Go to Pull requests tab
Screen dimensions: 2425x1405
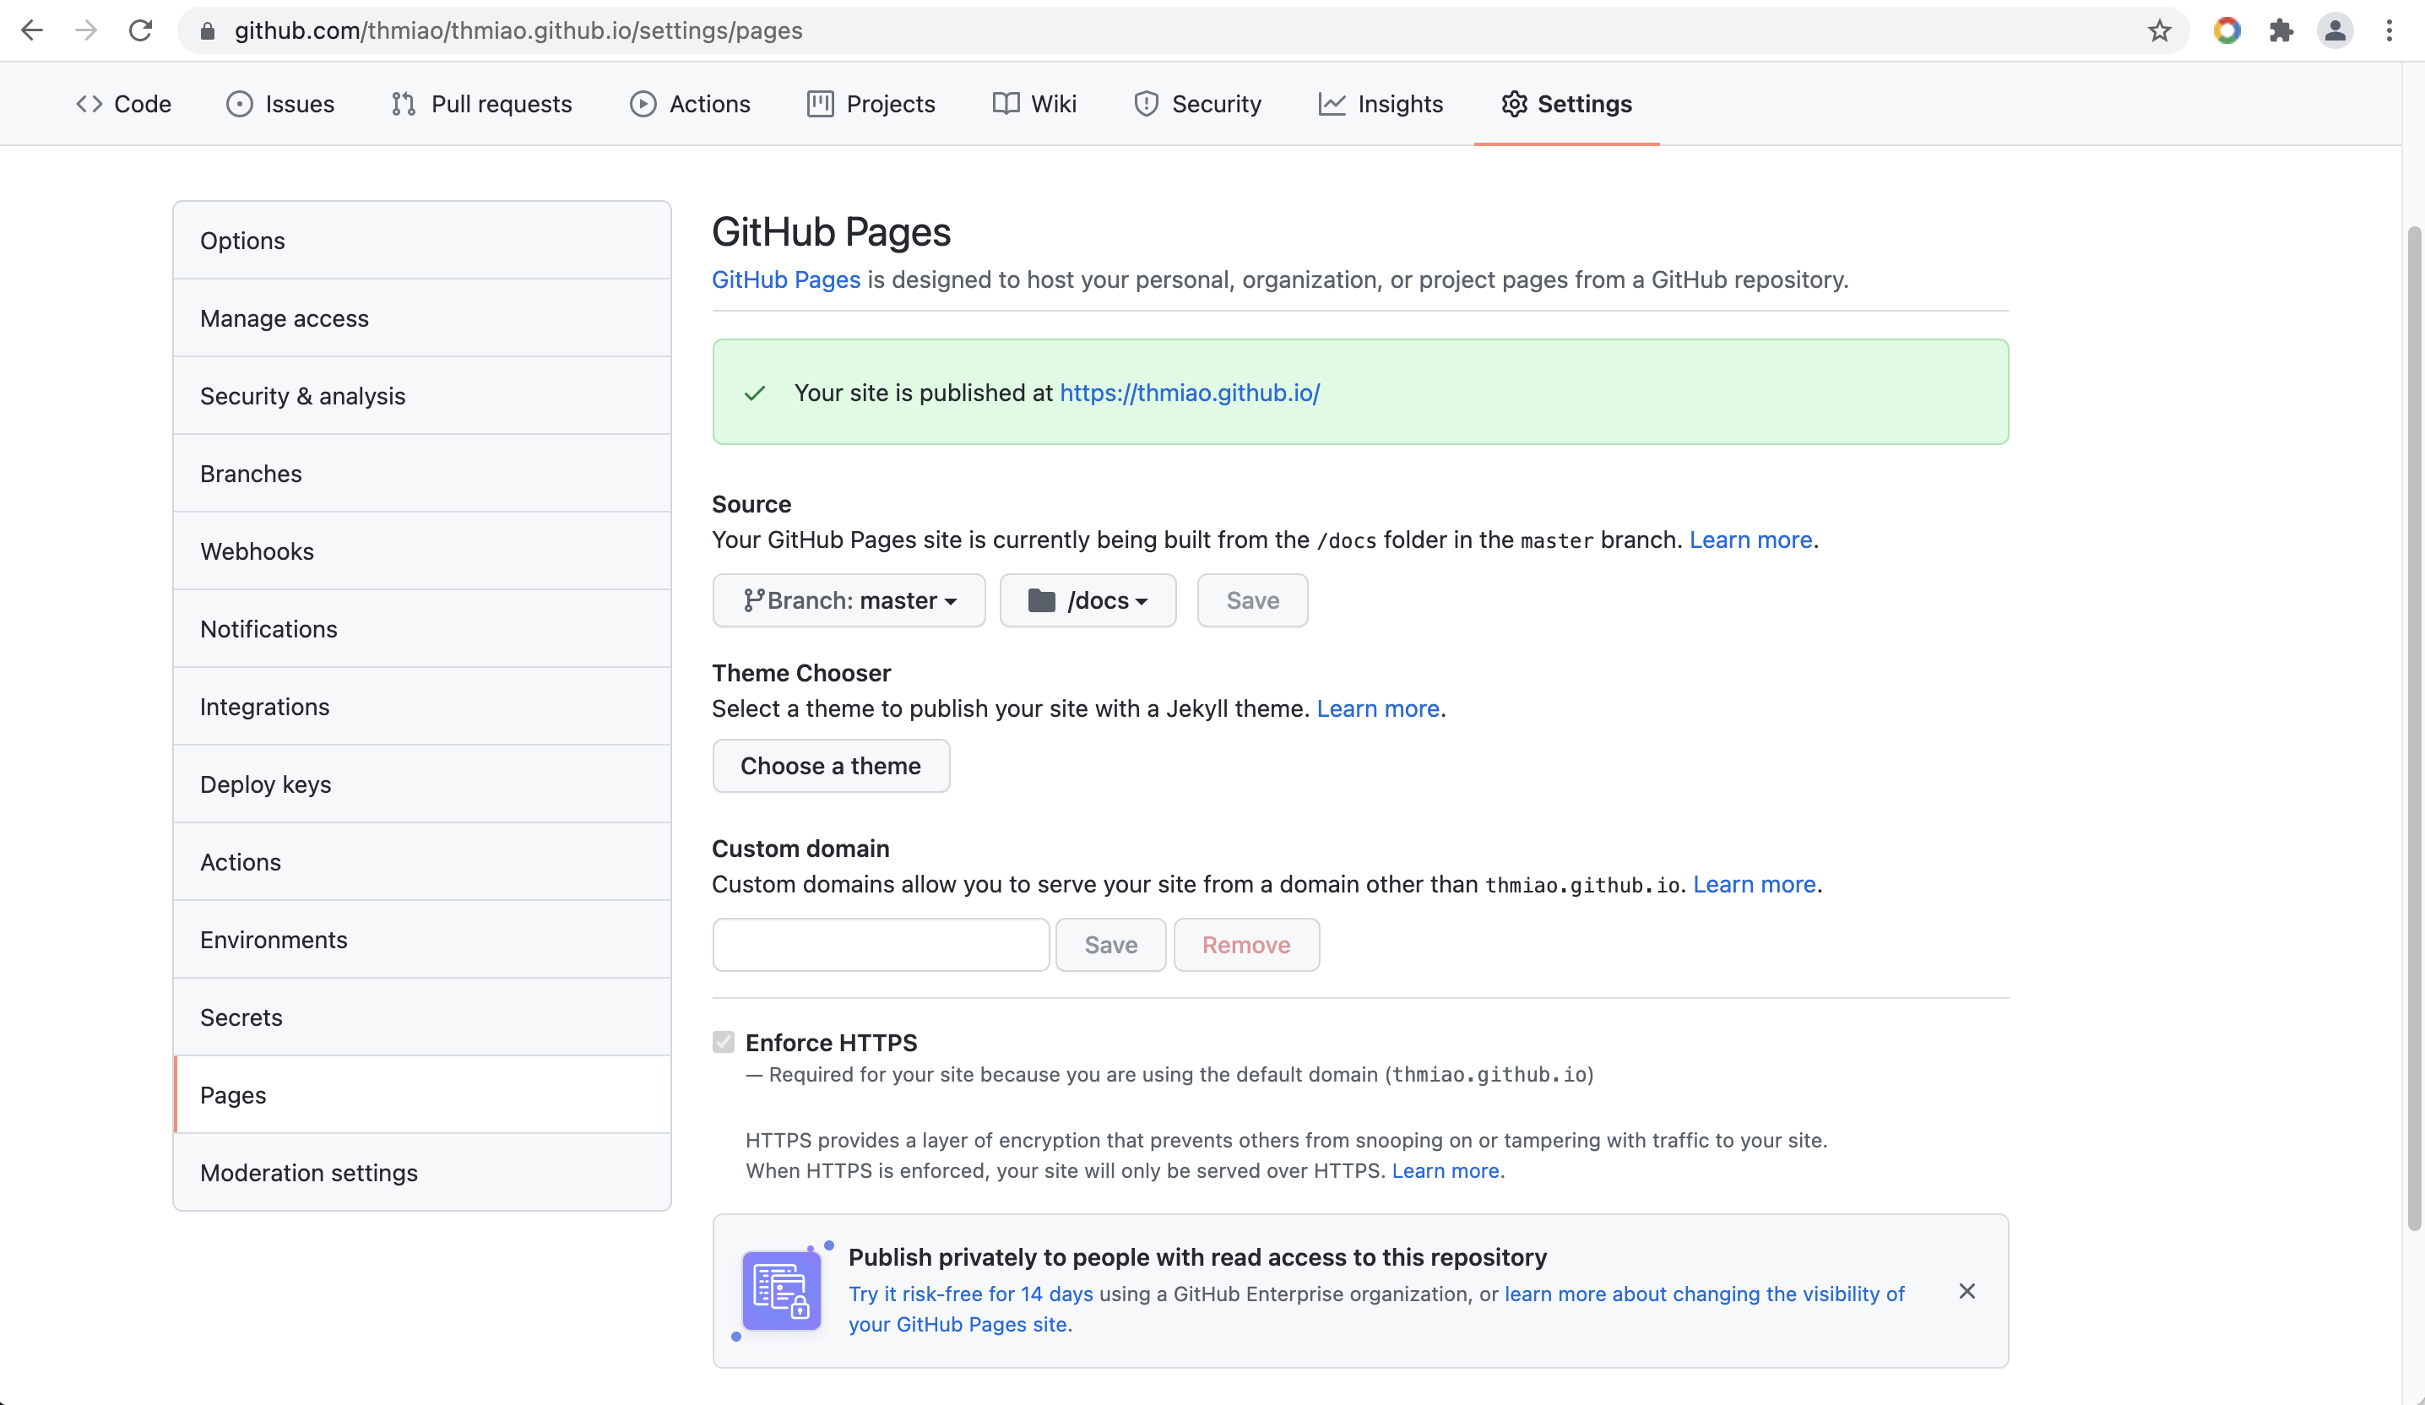[x=481, y=104]
